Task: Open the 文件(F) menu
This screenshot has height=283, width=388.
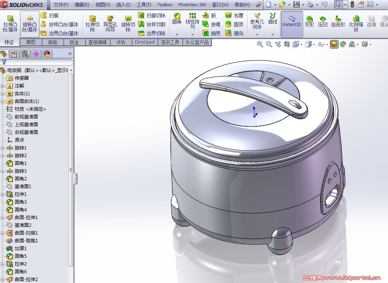Action: 61,4
